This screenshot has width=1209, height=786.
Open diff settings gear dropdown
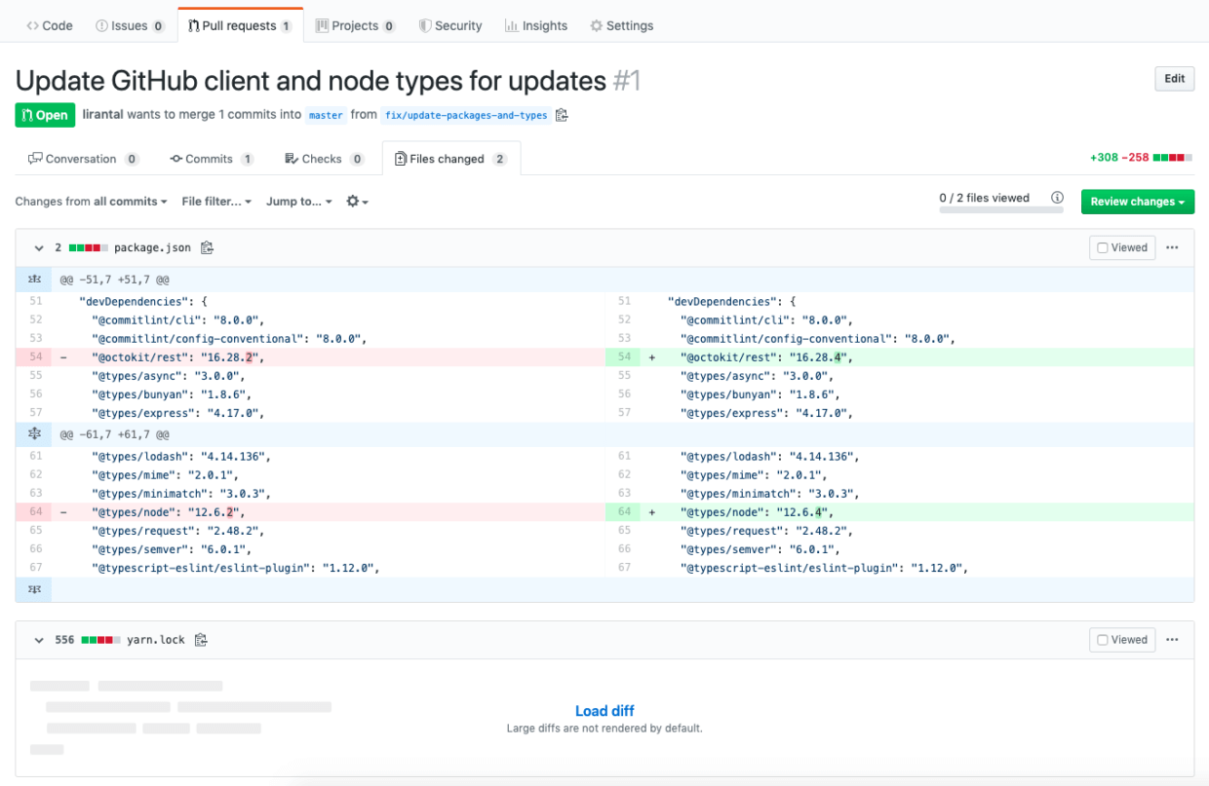pyautogui.click(x=357, y=202)
